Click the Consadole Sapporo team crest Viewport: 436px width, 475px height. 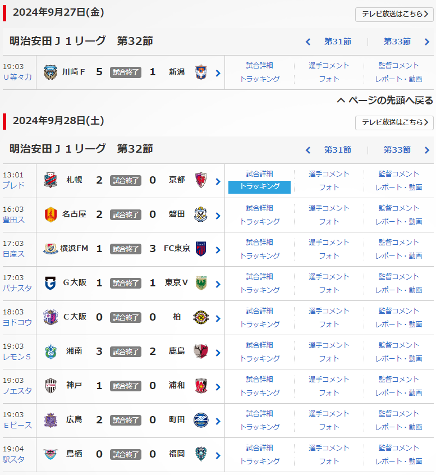51,180
